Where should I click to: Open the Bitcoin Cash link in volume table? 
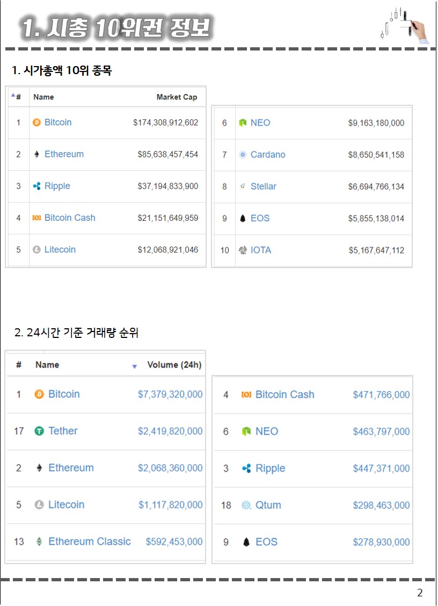[x=284, y=394]
